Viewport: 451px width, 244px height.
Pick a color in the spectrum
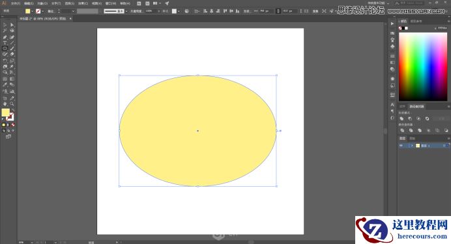(x=423, y=66)
